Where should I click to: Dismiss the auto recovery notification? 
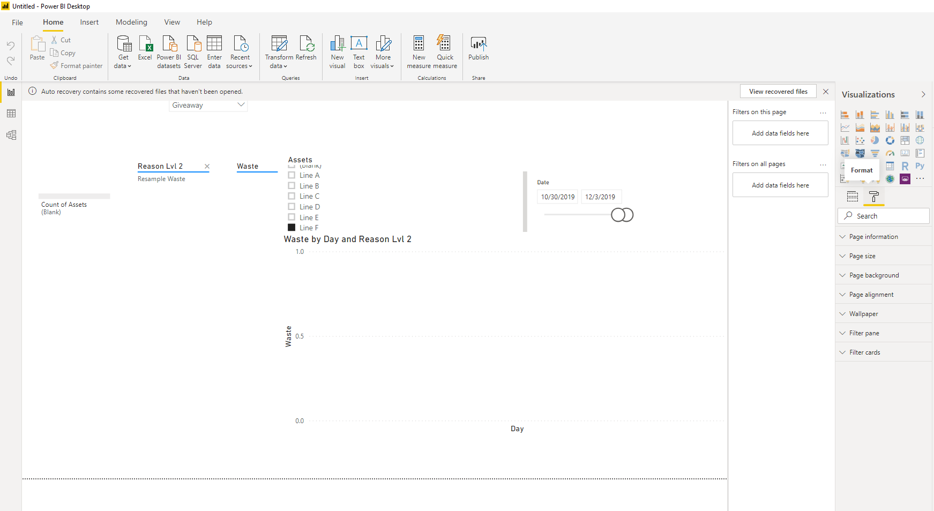coord(826,92)
